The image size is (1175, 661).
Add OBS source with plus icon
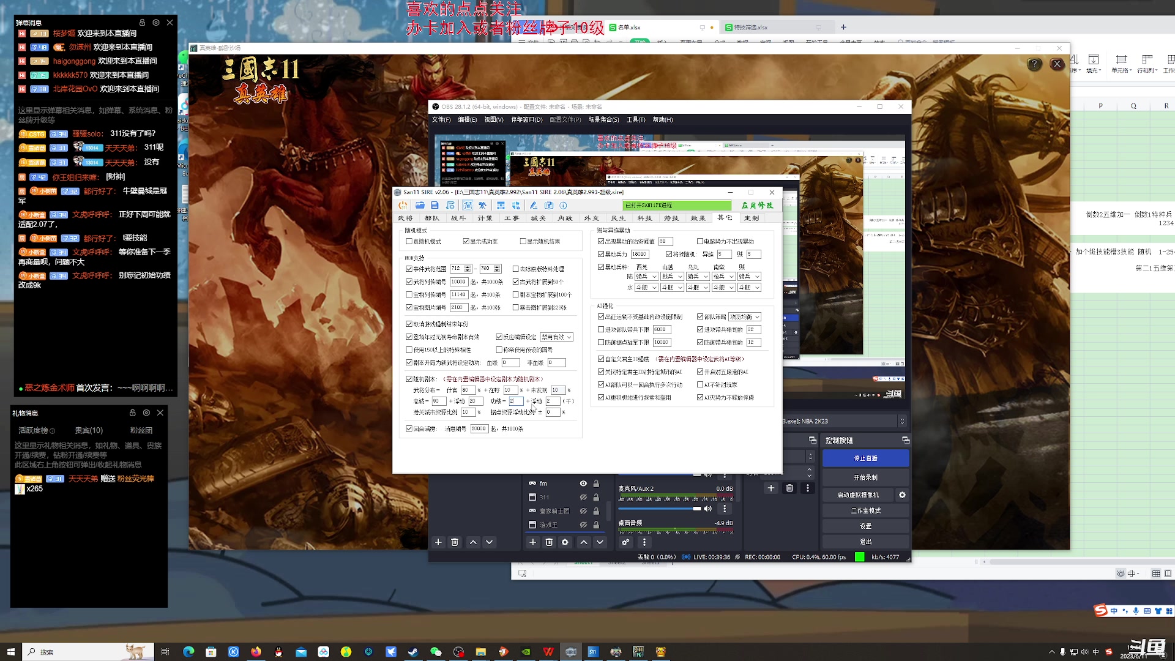(x=533, y=542)
